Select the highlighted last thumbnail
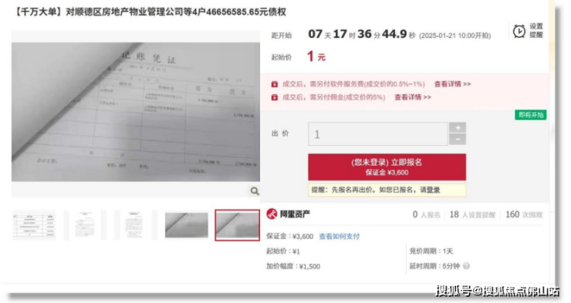Image resolution: width=571 pixels, height=303 pixels. coord(237,225)
